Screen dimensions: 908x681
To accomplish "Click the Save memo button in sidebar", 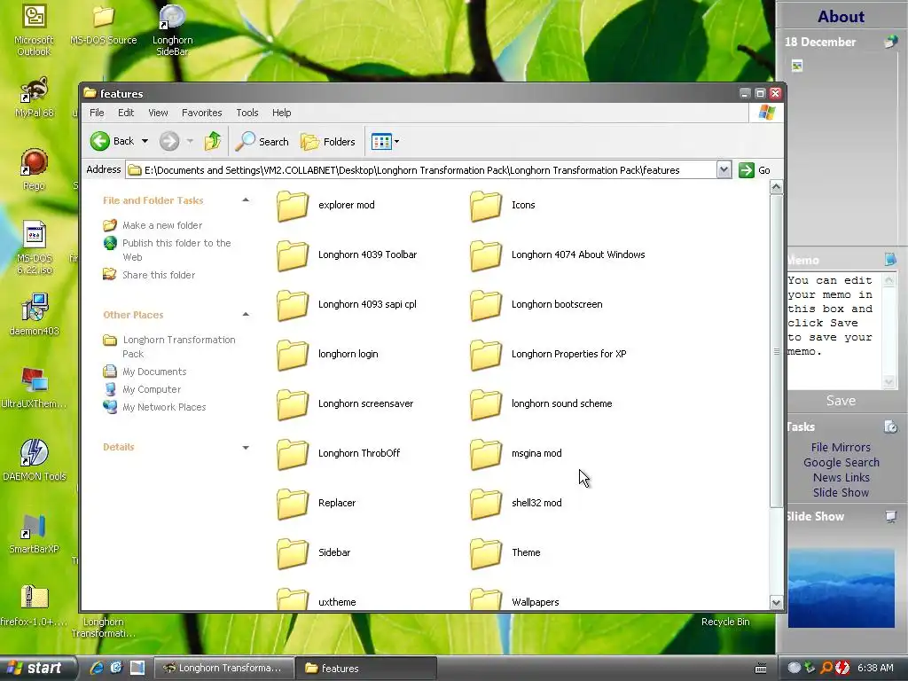I will click(841, 401).
